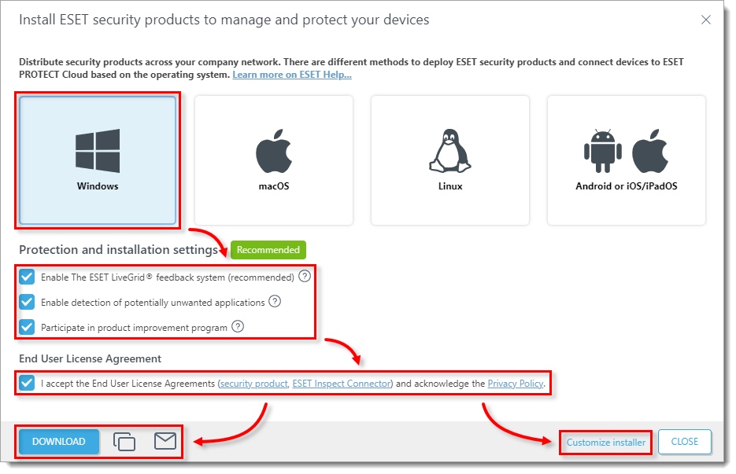The height and width of the screenshot is (474, 736).
Task: Open the ESET Inspect Connector agreement
Action: point(341,384)
